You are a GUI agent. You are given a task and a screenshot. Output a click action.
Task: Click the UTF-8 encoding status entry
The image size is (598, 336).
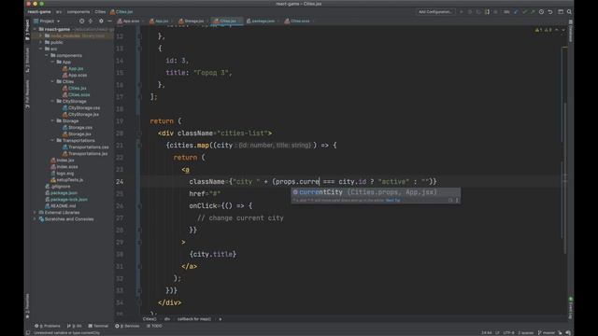(x=508, y=332)
